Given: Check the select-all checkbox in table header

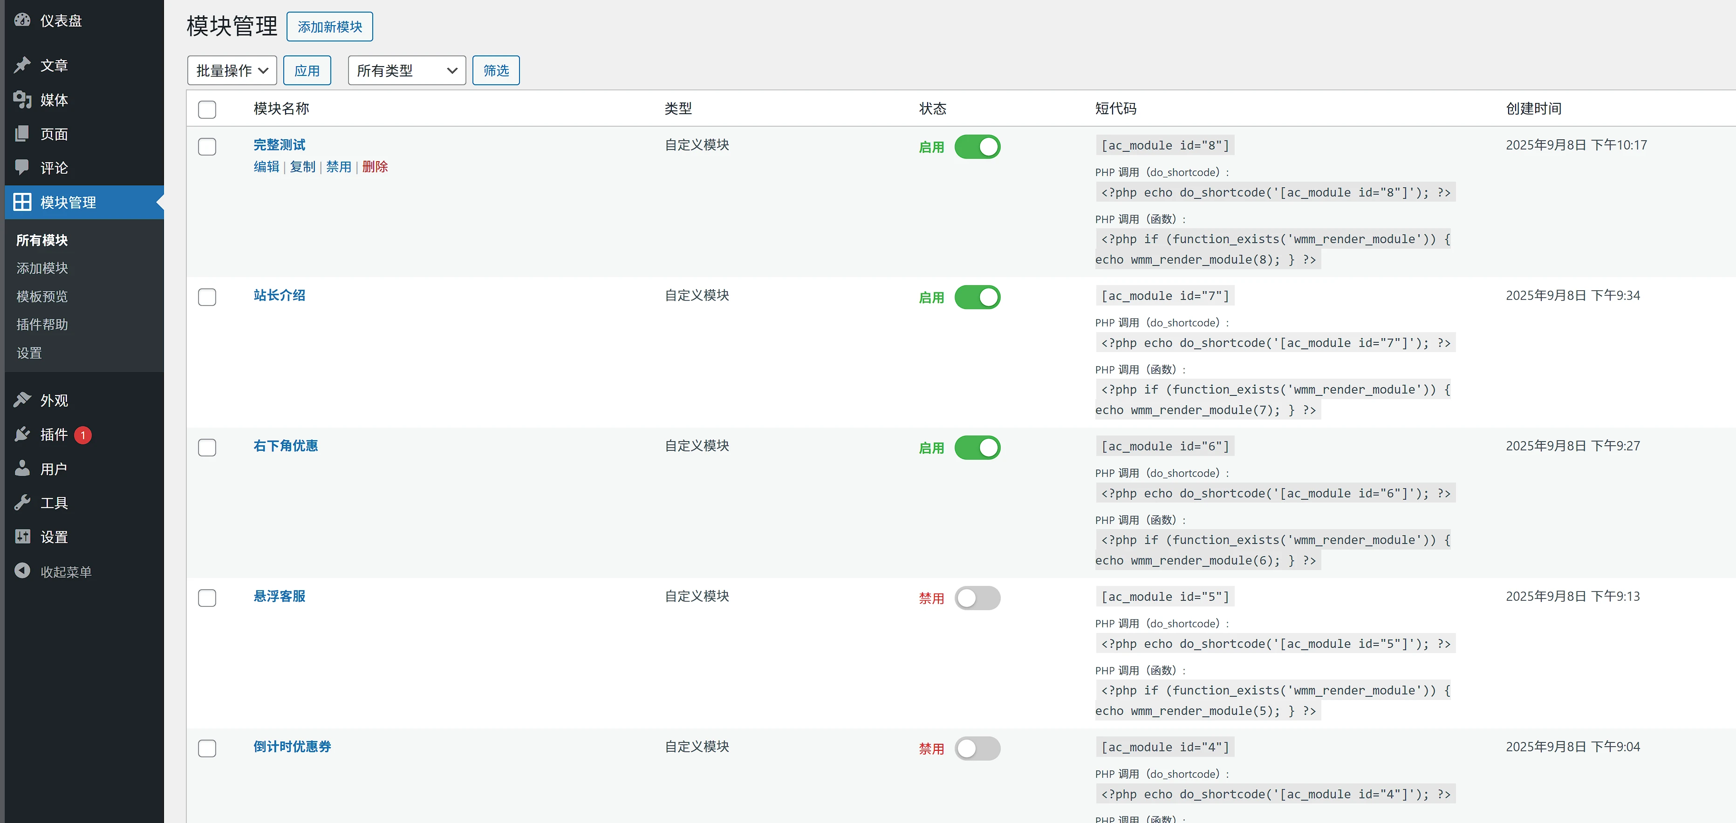Looking at the screenshot, I should click(207, 109).
